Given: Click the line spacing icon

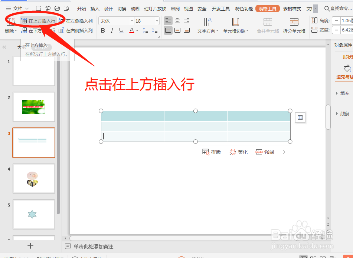Looking at the screenshot, I should point(146,30).
